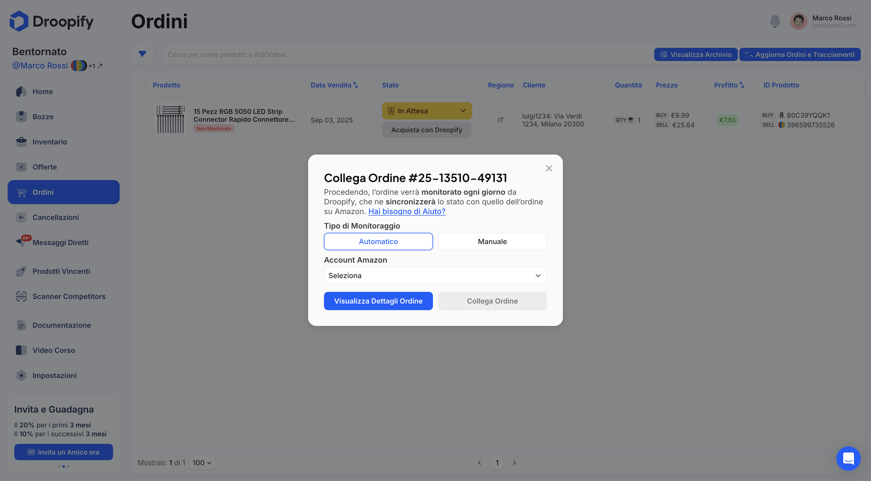Select Manuale monitoring type
Image resolution: width=871 pixels, height=481 pixels.
(x=492, y=241)
